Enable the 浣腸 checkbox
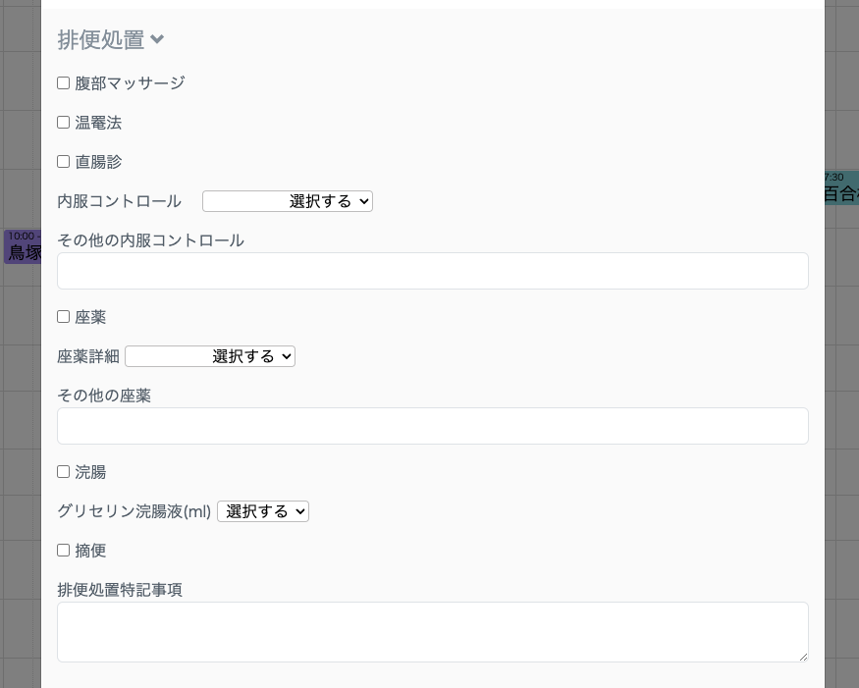The width and height of the screenshot is (859, 688). click(63, 471)
